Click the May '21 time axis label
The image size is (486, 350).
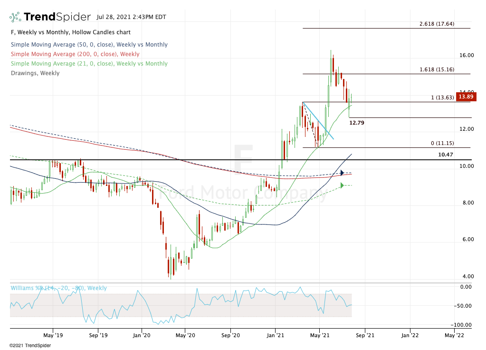[320, 335]
